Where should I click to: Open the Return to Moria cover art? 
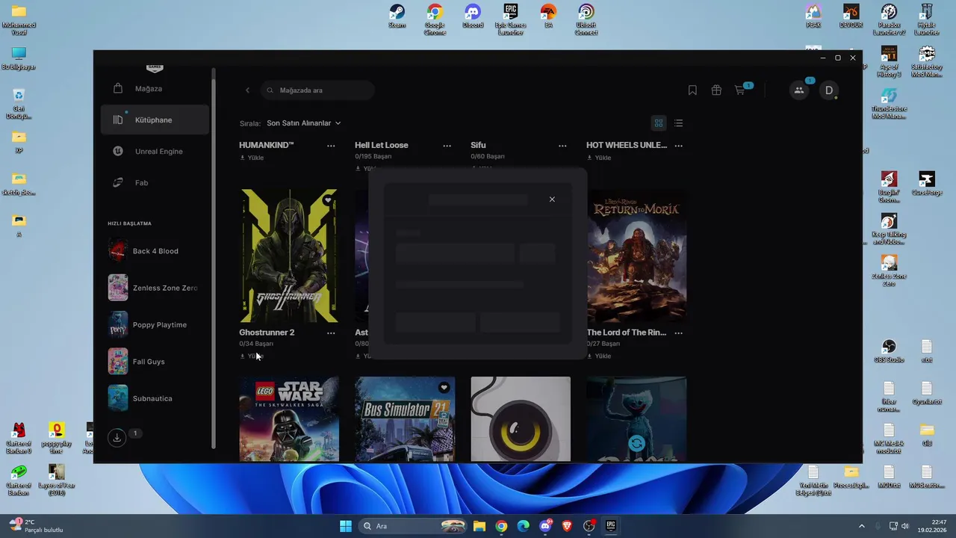(x=636, y=256)
